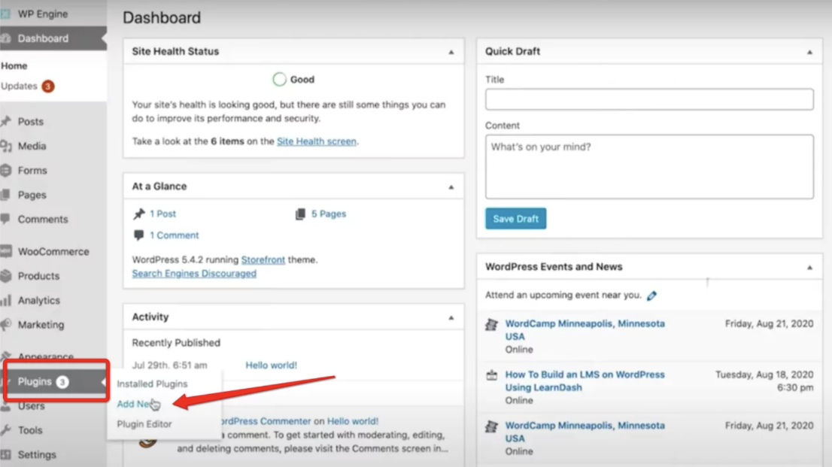This screenshot has width=832, height=467.
Task: Open Comments in the sidebar
Action: 42,219
